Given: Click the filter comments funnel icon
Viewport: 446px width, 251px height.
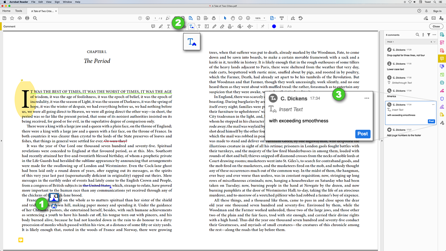Looking at the screenshot, I should pos(429,35).
